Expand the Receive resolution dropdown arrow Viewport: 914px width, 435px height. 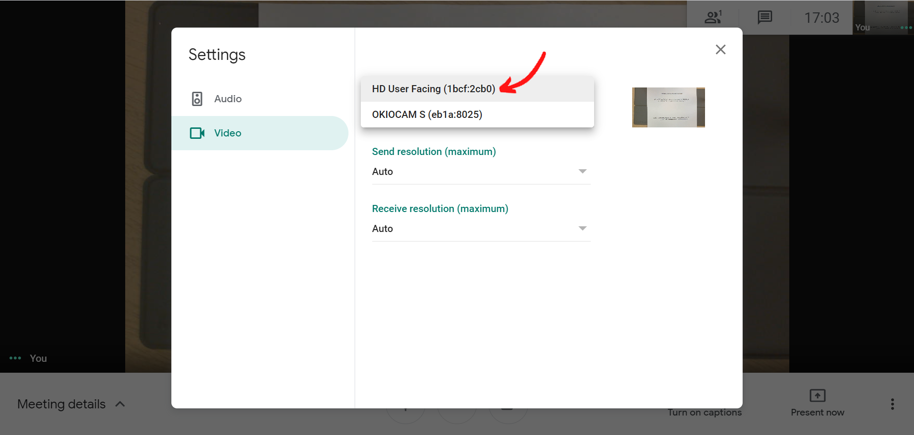[x=582, y=229]
